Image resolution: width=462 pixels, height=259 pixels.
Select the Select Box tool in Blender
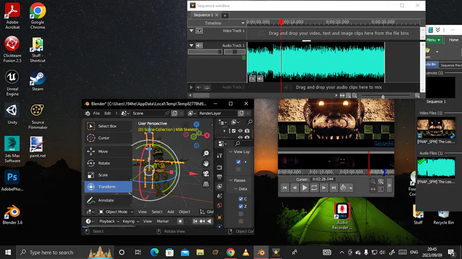click(108, 126)
